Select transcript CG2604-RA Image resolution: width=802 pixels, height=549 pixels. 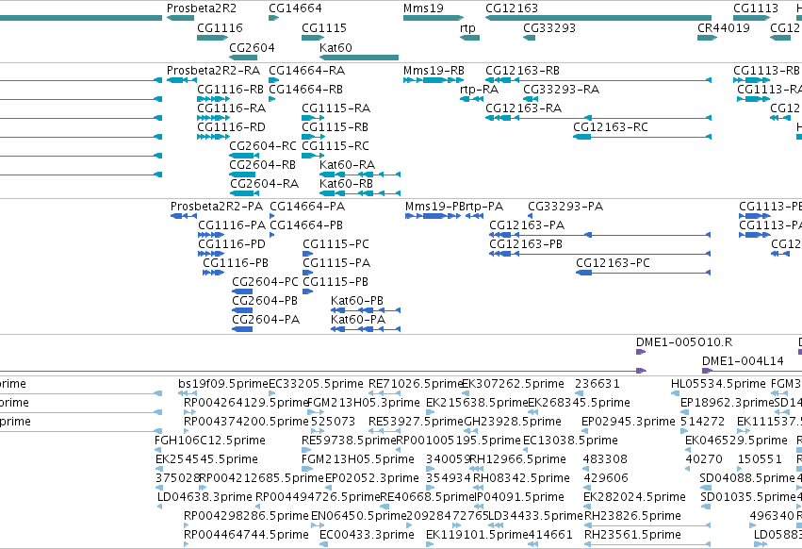(264, 184)
